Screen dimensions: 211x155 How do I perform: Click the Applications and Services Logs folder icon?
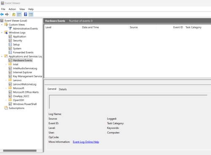[6, 56]
